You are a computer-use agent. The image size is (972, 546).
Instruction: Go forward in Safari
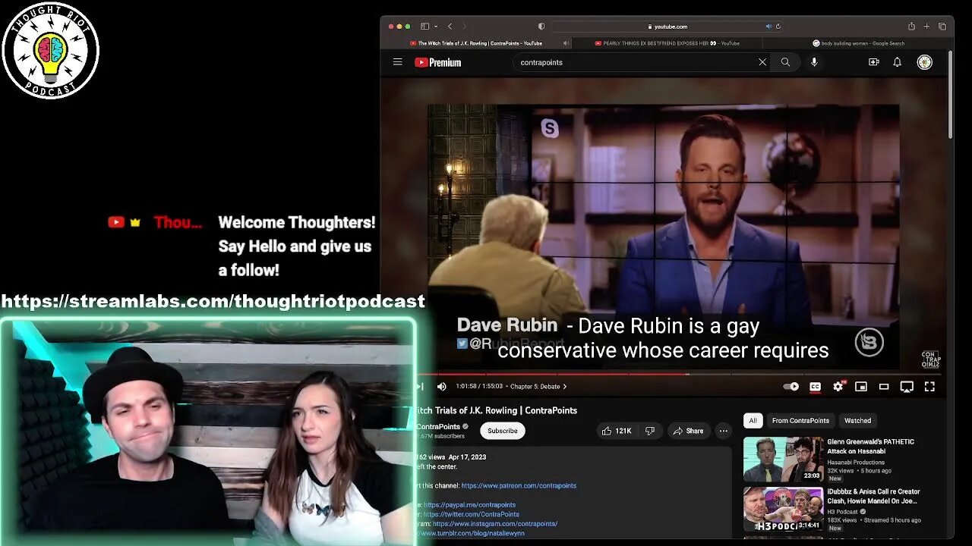465,27
